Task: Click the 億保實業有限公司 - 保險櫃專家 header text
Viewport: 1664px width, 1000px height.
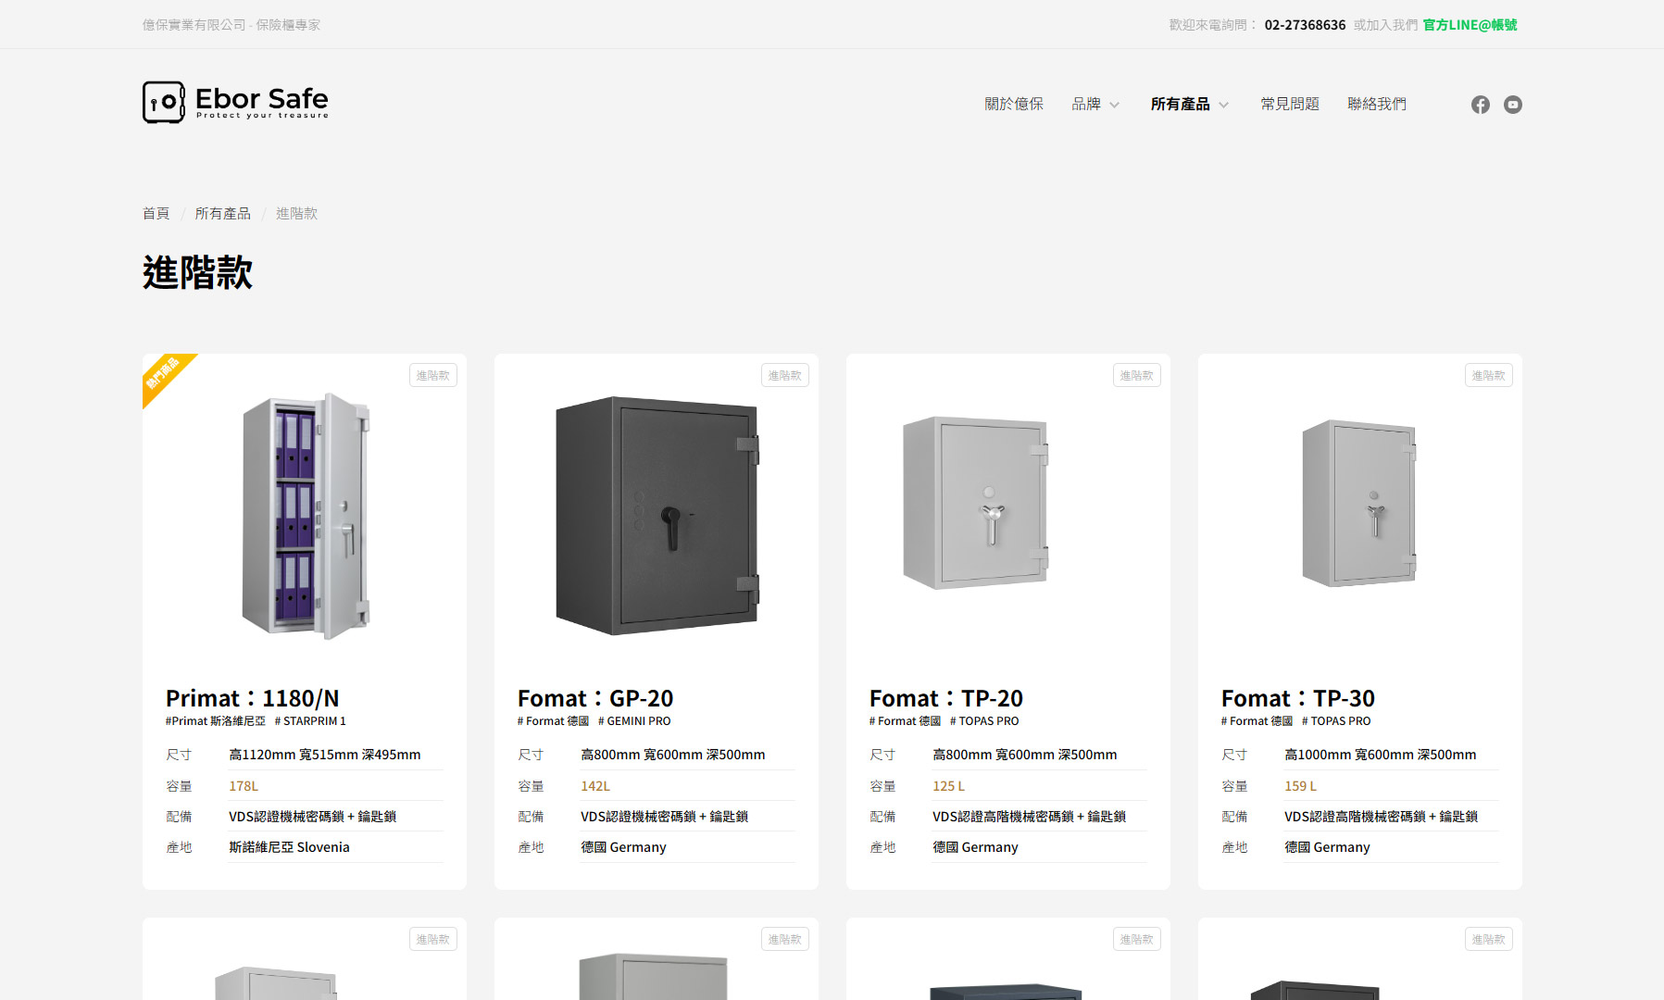Action: 231,25
